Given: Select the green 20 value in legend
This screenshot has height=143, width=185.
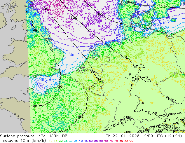Looking at the screenshot, I should tap(61, 141).
